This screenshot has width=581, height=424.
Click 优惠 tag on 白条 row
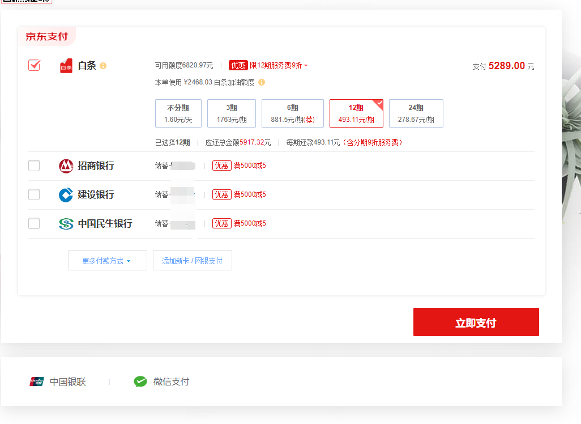pyautogui.click(x=238, y=66)
